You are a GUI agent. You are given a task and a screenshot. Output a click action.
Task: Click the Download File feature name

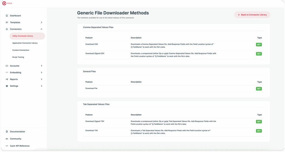(91, 88)
